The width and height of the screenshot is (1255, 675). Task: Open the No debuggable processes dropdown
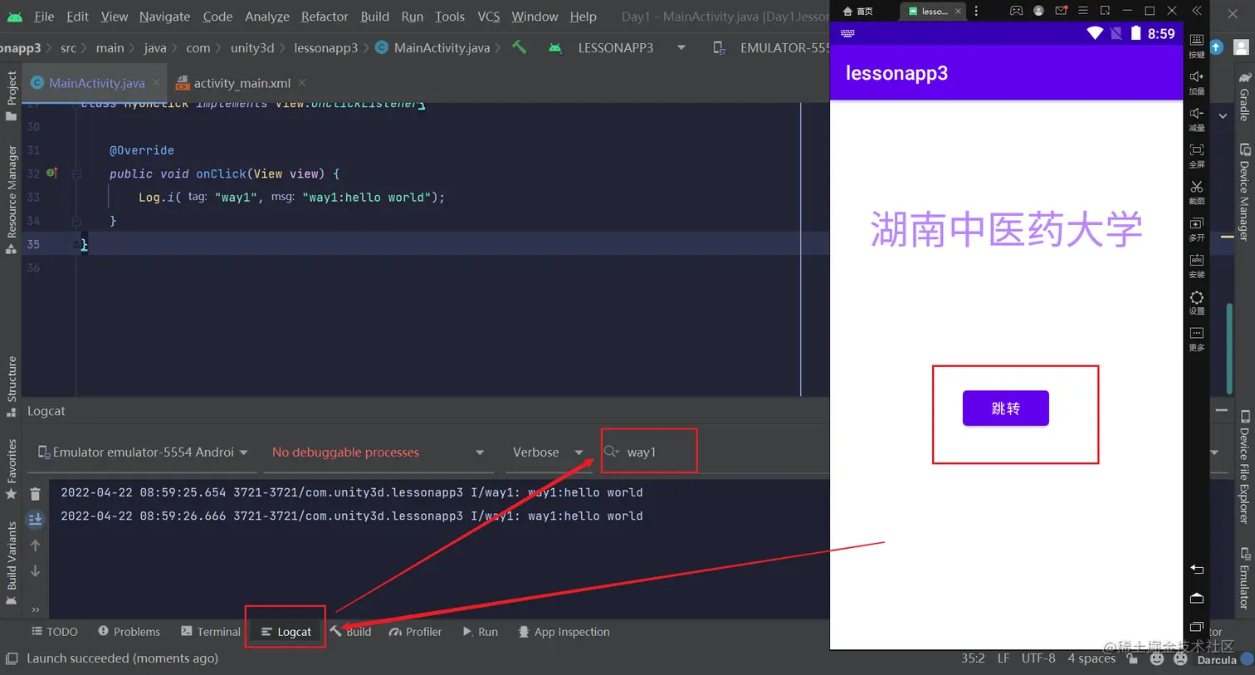[378, 452]
